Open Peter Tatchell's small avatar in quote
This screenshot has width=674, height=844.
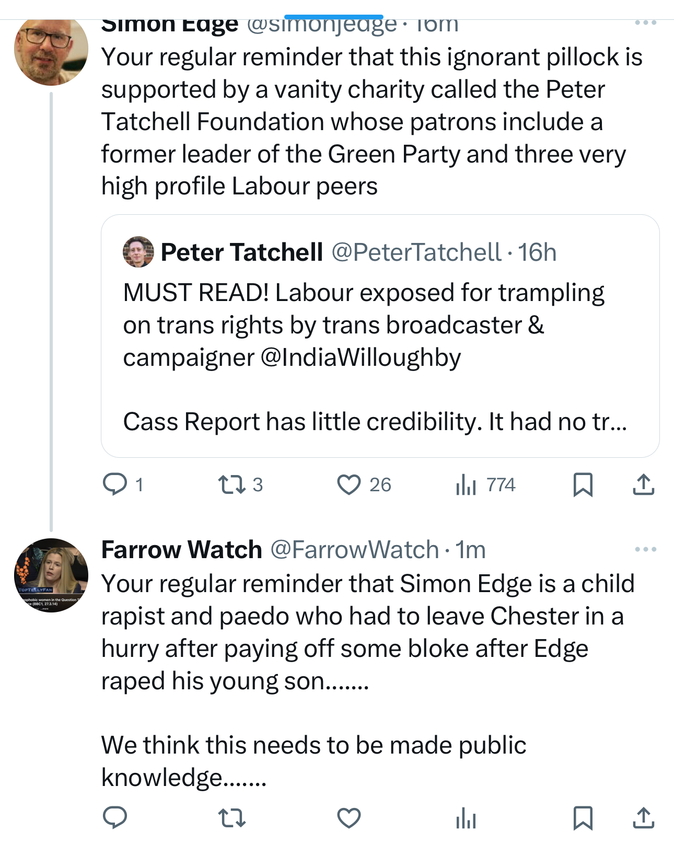point(138,252)
